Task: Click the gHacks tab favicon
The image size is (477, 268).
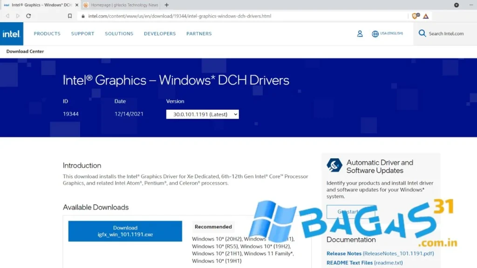Action: [x=86, y=5]
